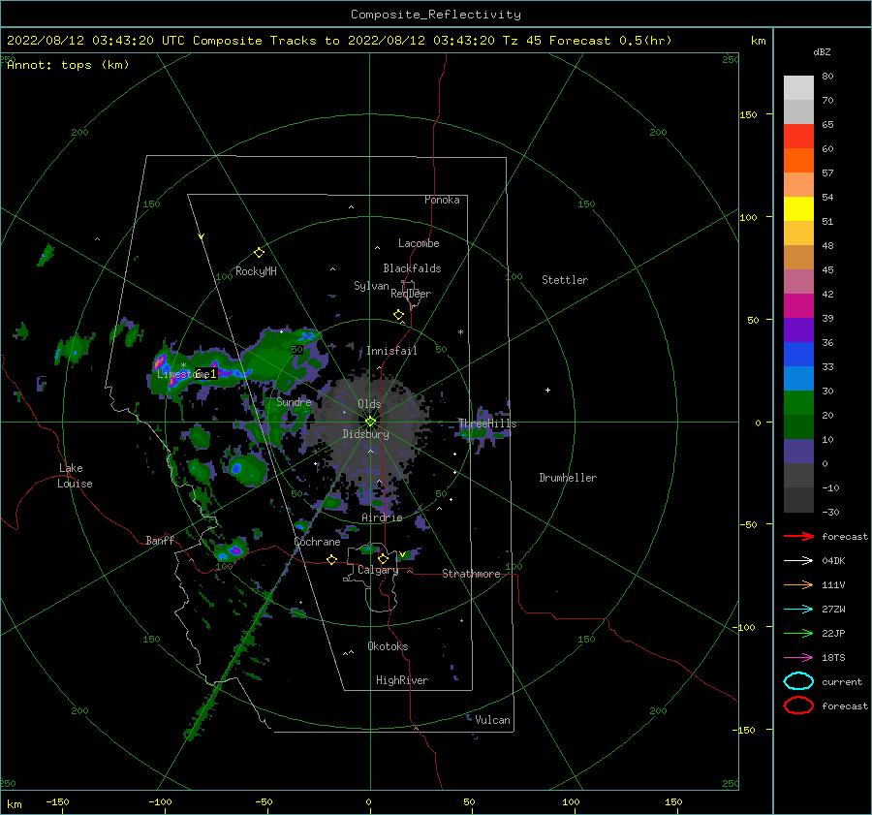Click the green 22JP arrow in legend
Viewport: 872px width, 815px height.
point(798,633)
